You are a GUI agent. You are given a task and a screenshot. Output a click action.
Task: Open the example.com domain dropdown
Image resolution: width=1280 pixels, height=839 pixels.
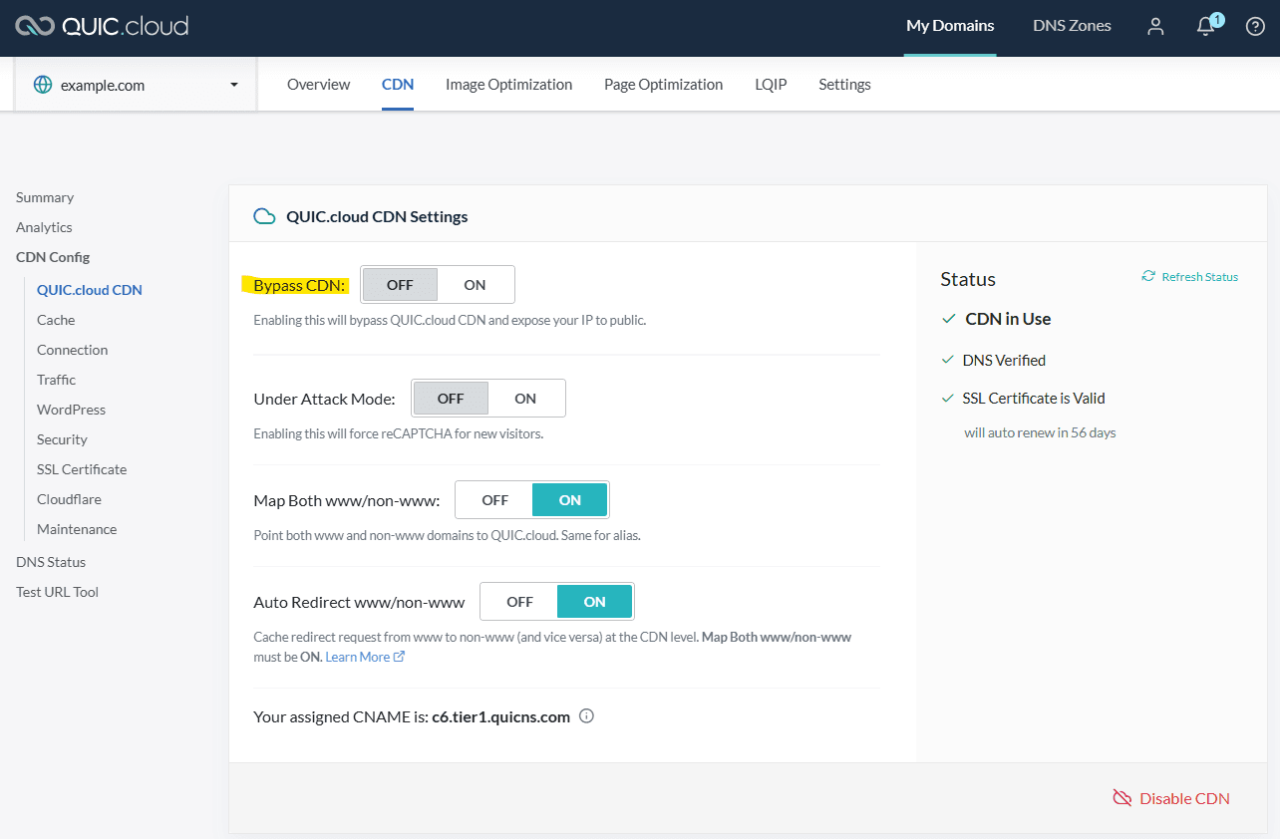point(136,85)
